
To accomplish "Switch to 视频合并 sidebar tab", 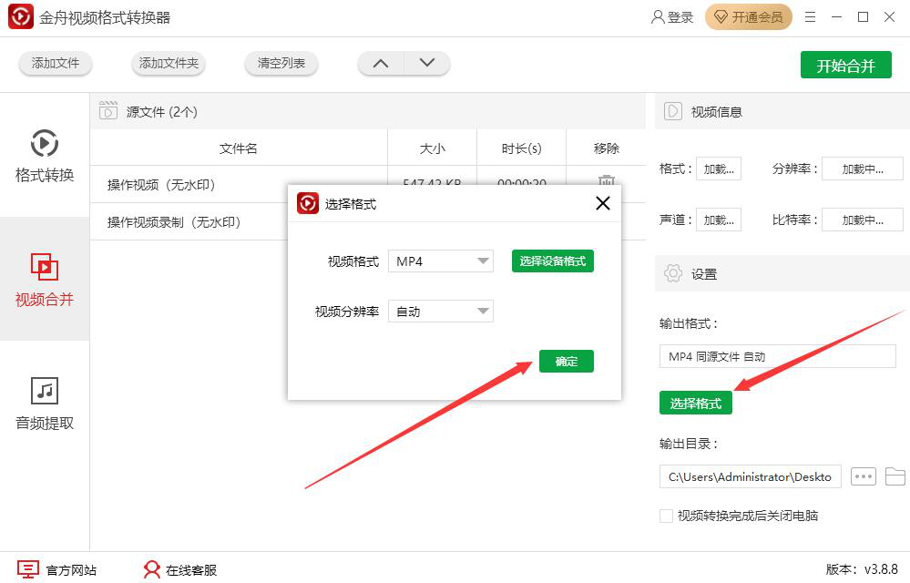I will 45,279.
